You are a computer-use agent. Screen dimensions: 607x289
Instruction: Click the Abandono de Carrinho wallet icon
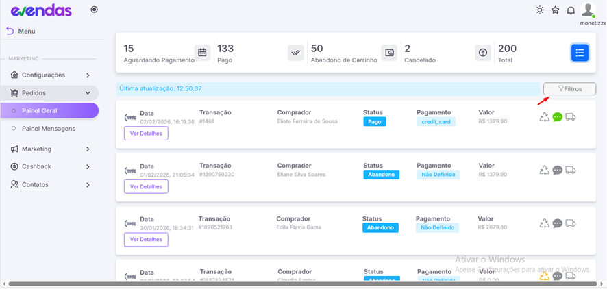coord(389,53)
